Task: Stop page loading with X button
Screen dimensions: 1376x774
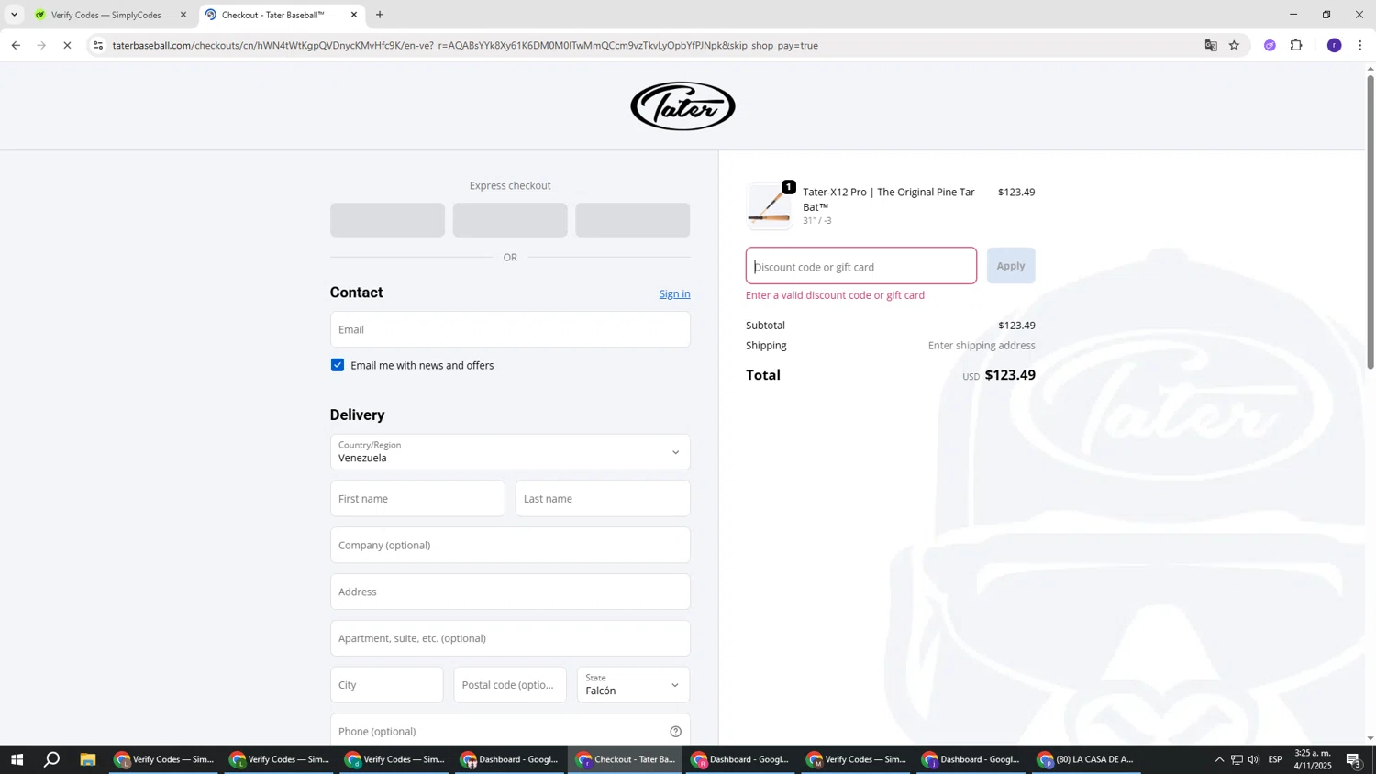Action: (x=67, y=45)
